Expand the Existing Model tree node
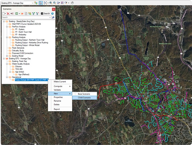 [x=7, y=56]
